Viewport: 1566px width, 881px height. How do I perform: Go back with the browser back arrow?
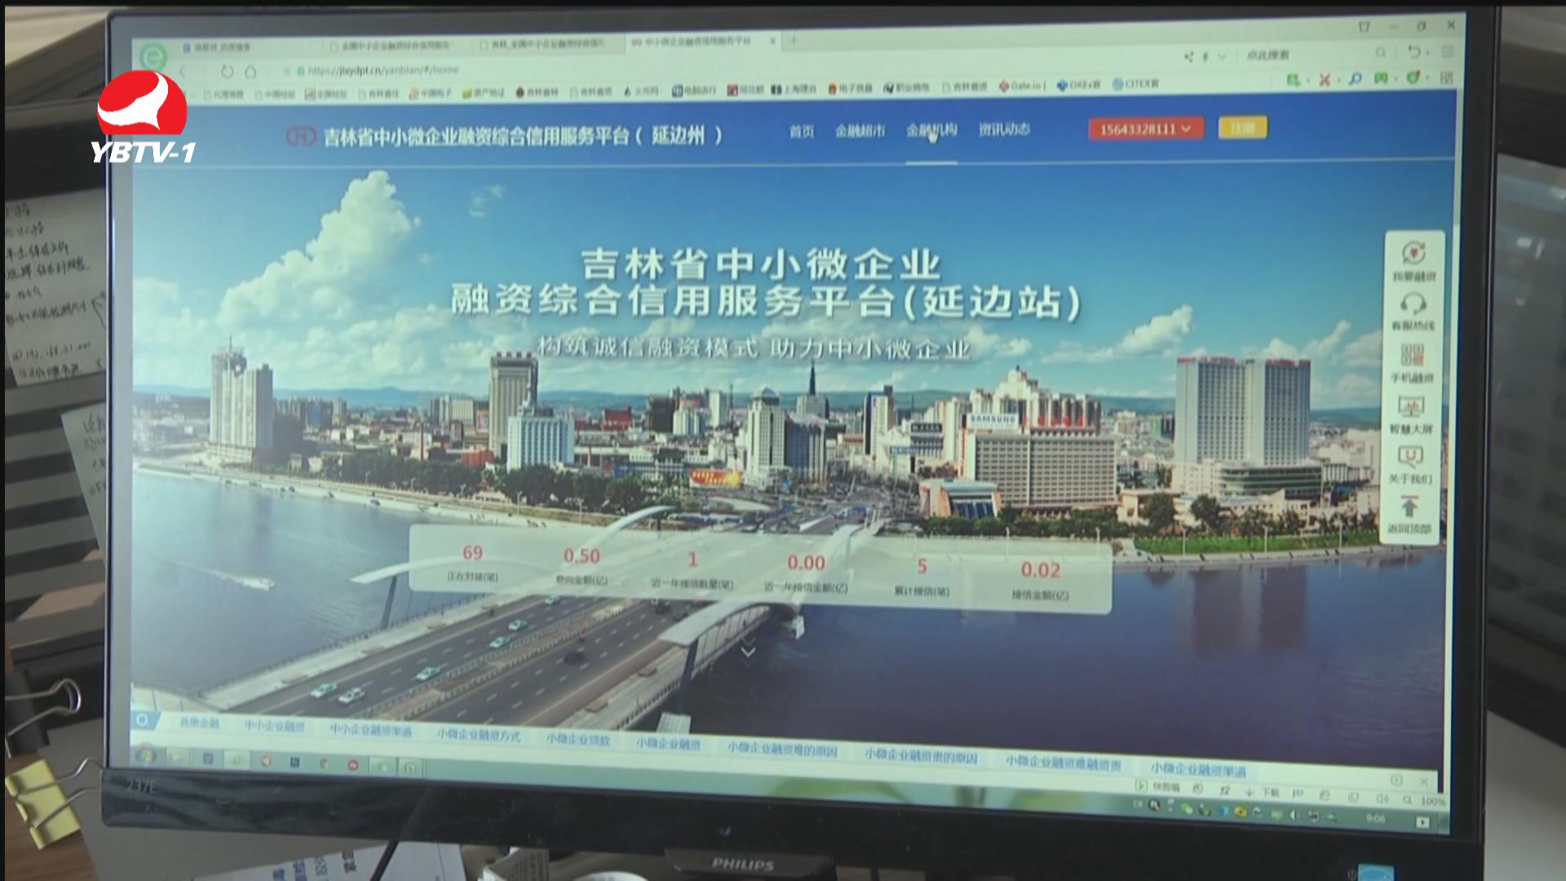pos(184,72)
